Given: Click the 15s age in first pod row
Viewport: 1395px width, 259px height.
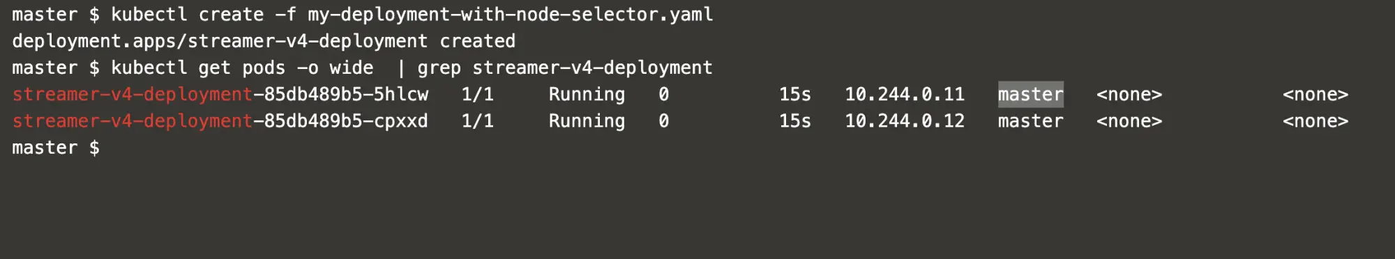Looking at the screenshot, I should pos(794,94).
